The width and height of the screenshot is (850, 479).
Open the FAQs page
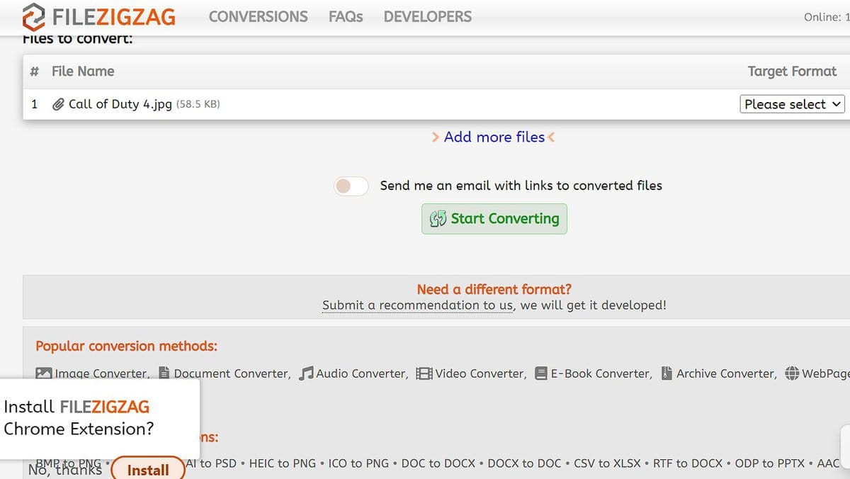pyautogui.click(x=346, y=16)
